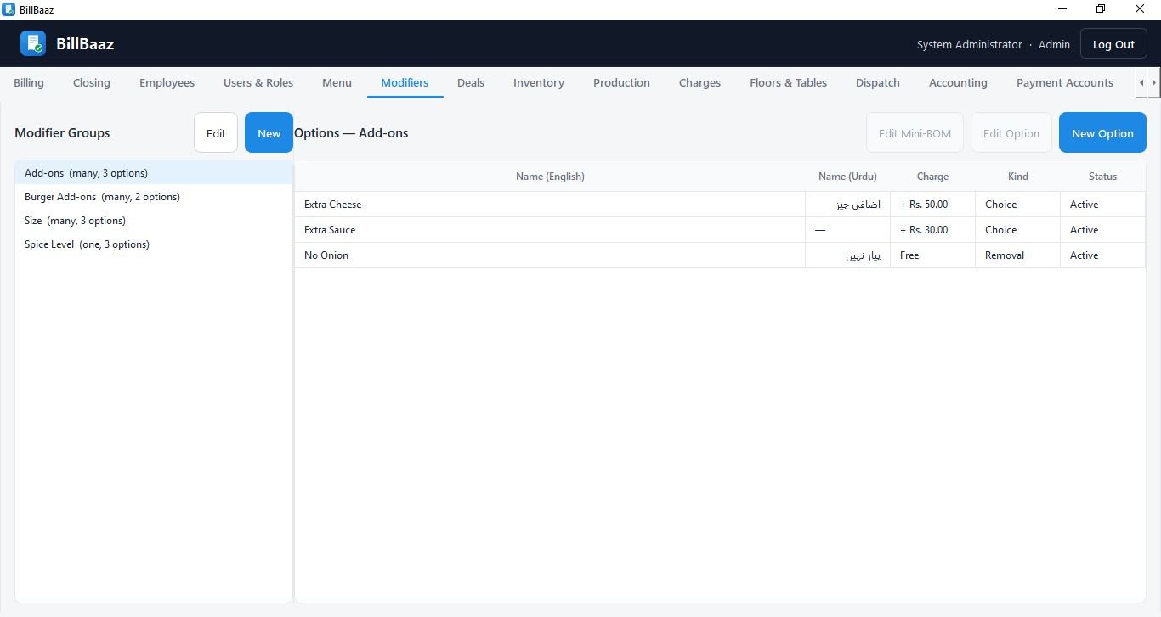Viewport: 1161px width, 617px height.
Task: Switch to the Dispatch tab
Action: point(878,82)
